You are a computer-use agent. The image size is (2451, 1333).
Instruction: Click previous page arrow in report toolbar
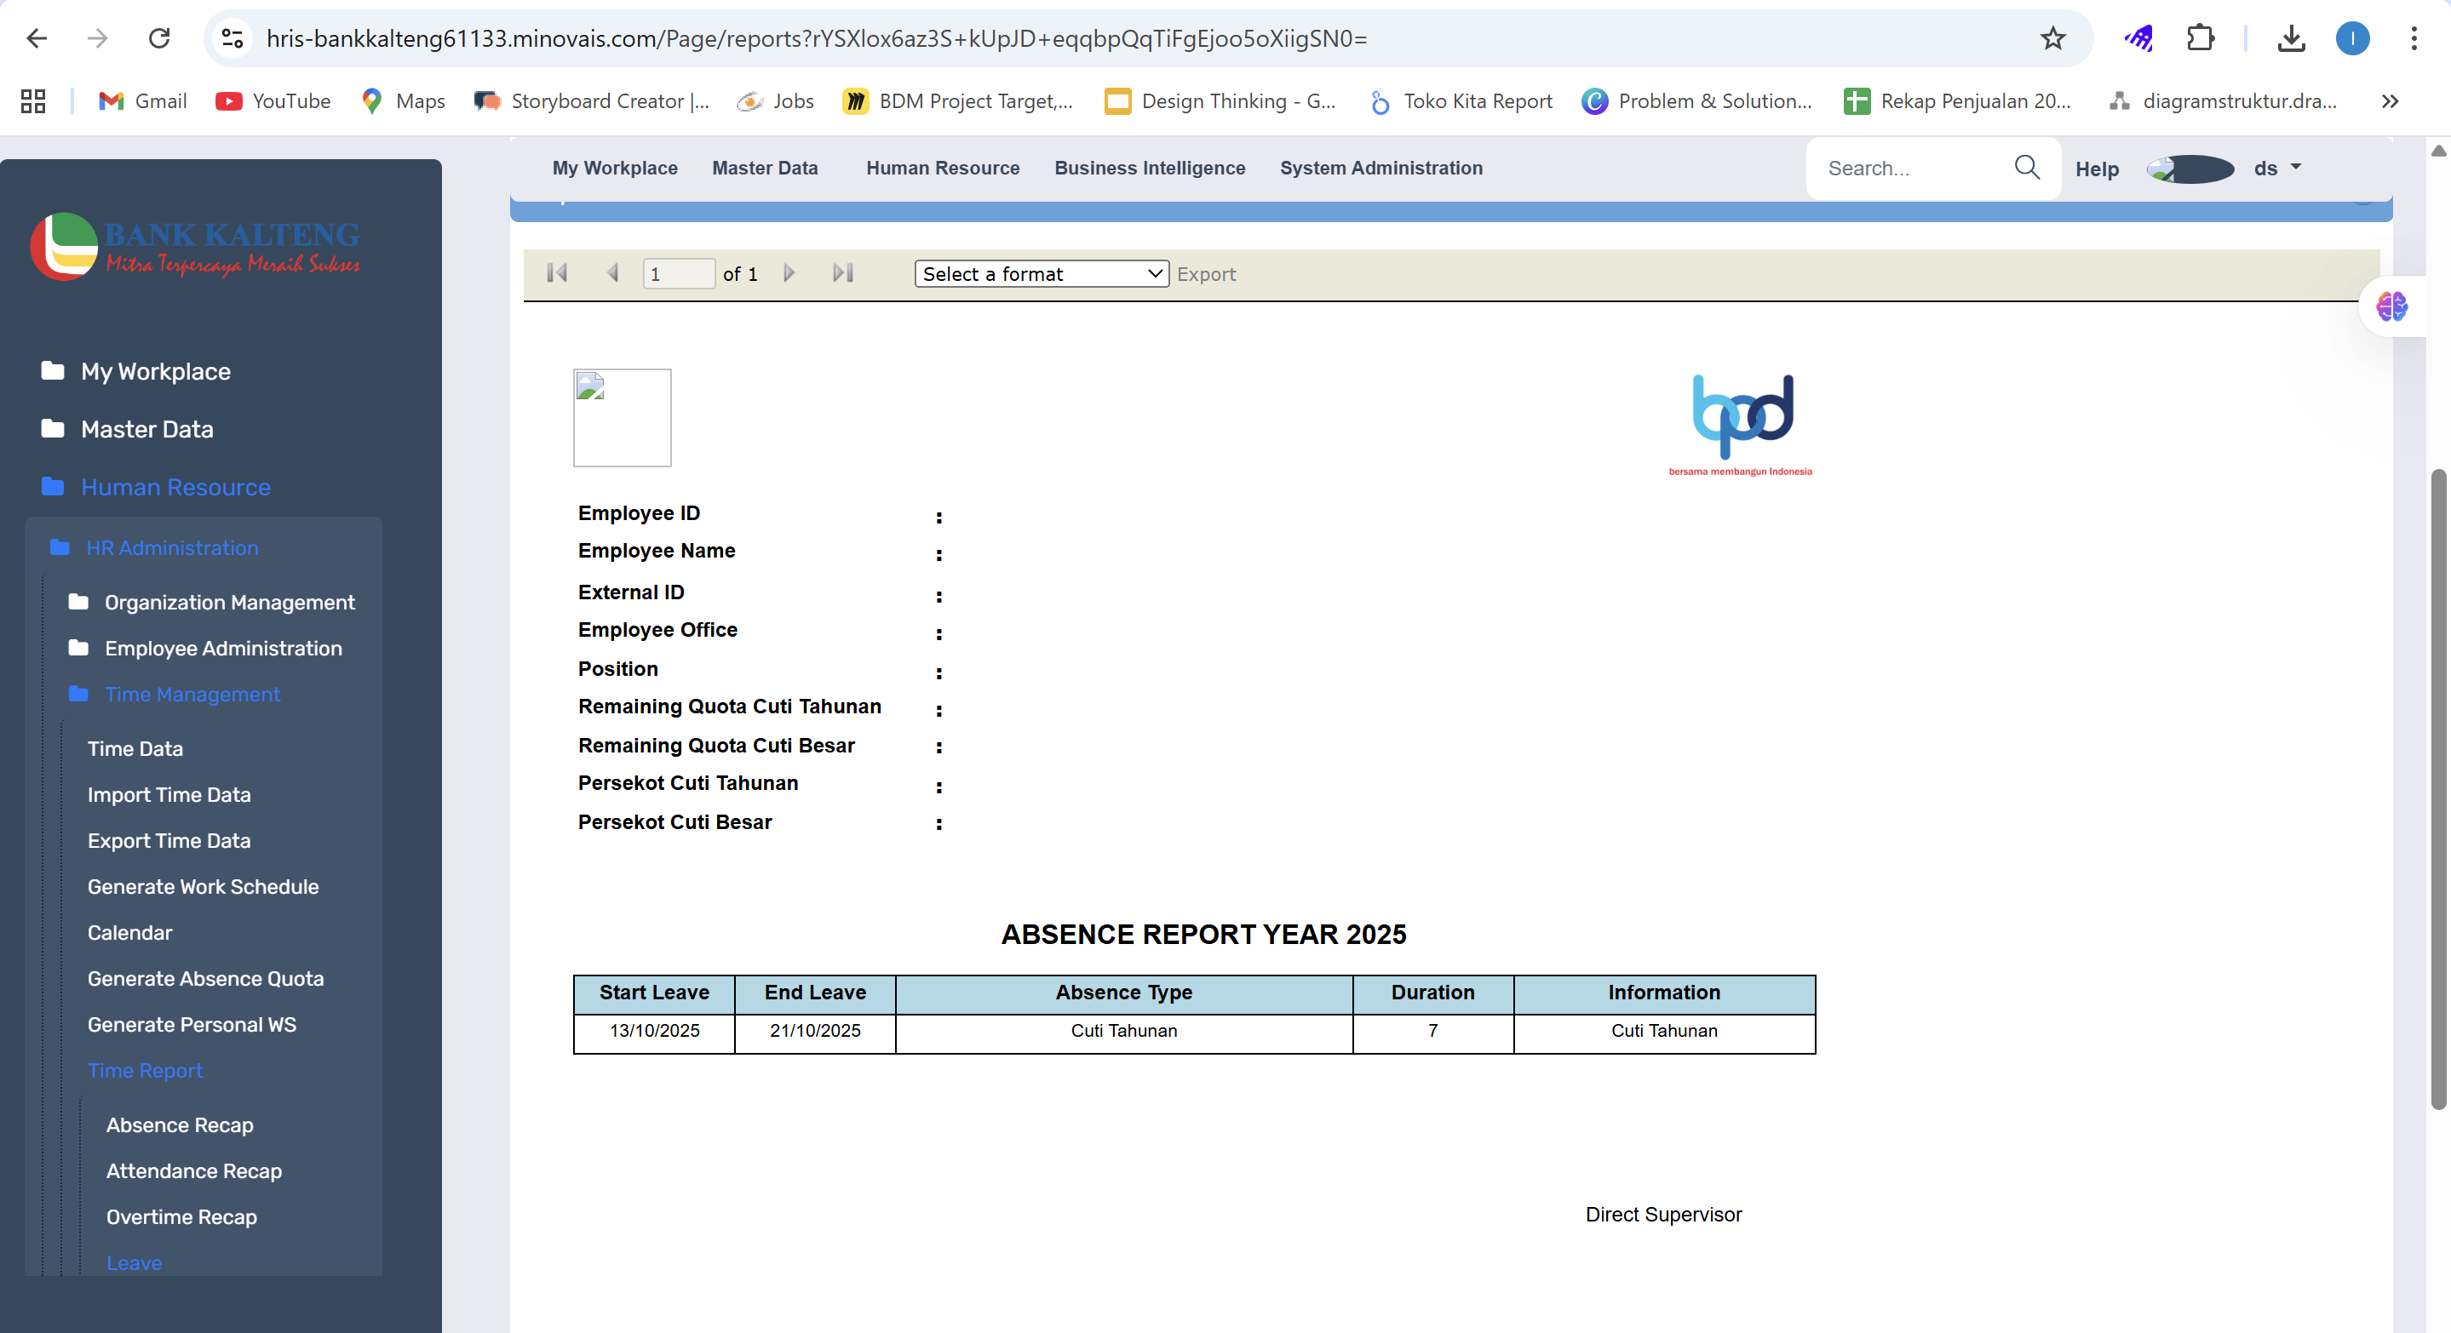pos(613,274)
